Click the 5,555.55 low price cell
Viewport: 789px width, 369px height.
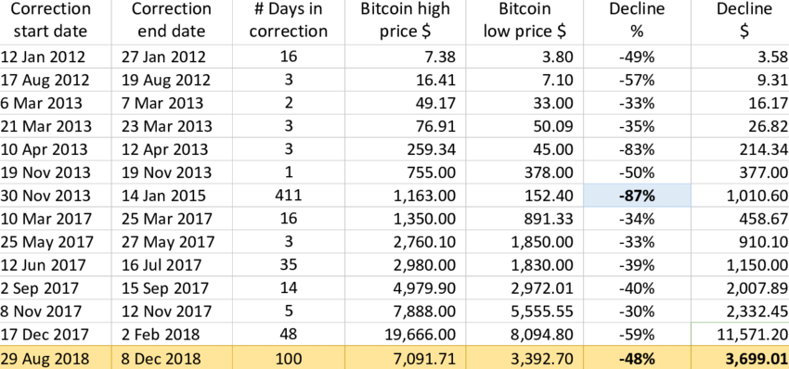(524, 311)
